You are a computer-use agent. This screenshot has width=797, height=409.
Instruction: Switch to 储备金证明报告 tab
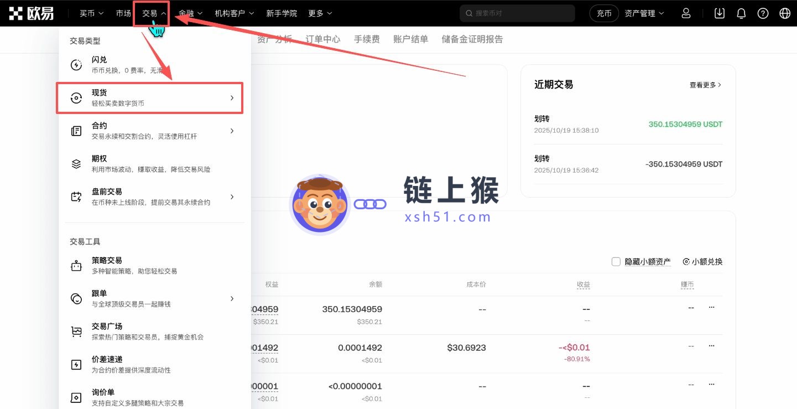472,39
